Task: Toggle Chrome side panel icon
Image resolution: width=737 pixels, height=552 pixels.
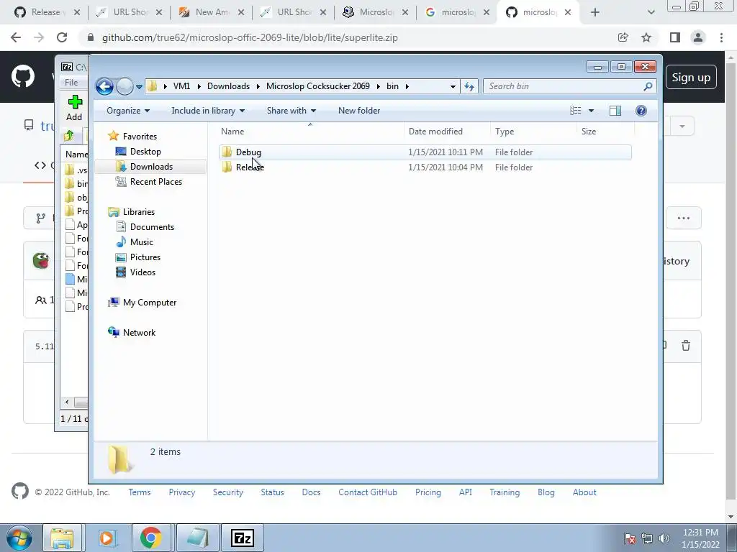Action: click(675, 37)
